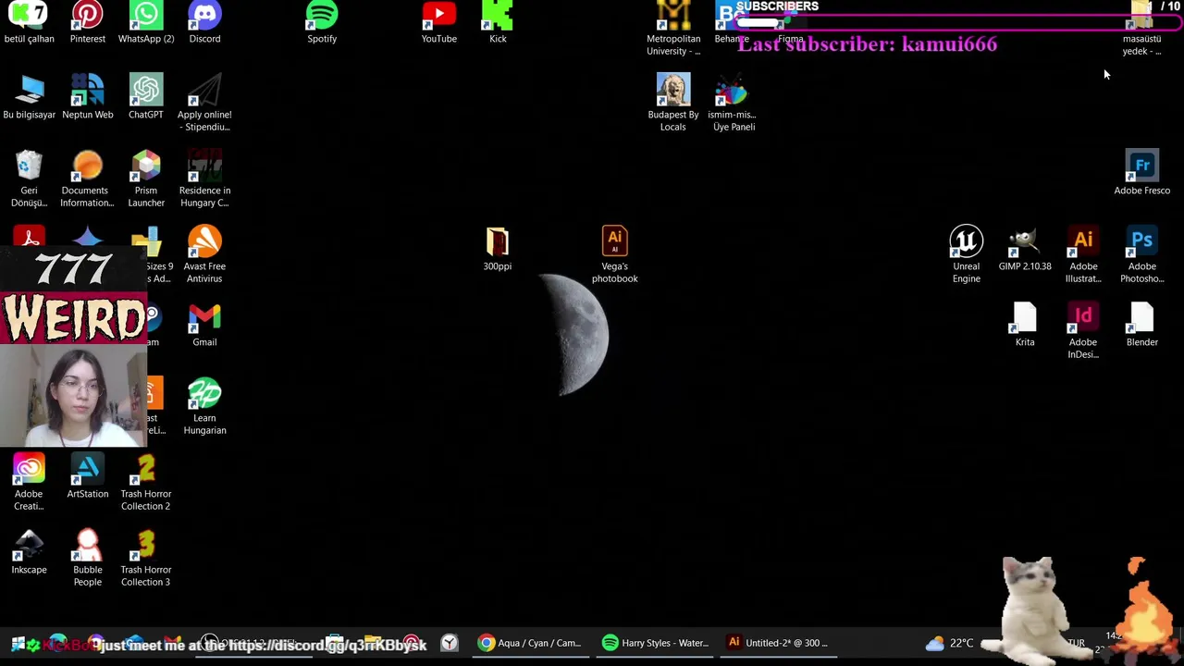Open the Metropolitan University shortcut
The height and width of the screenshot is (666, 1184).
(673, 29)
